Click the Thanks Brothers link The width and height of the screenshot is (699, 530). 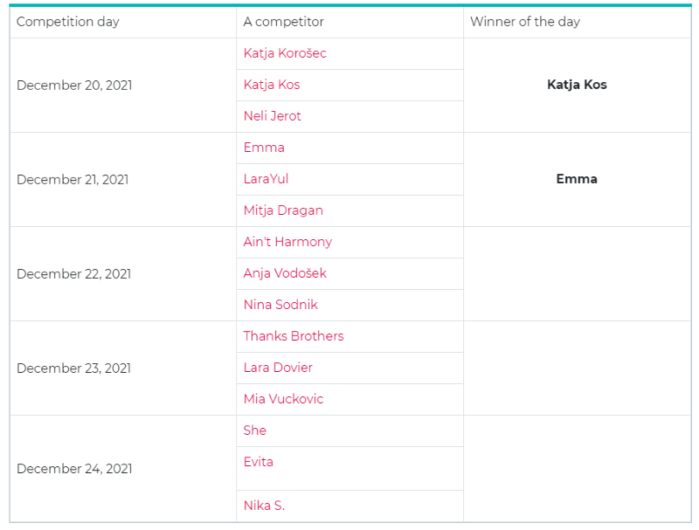(x=294, y=336)
